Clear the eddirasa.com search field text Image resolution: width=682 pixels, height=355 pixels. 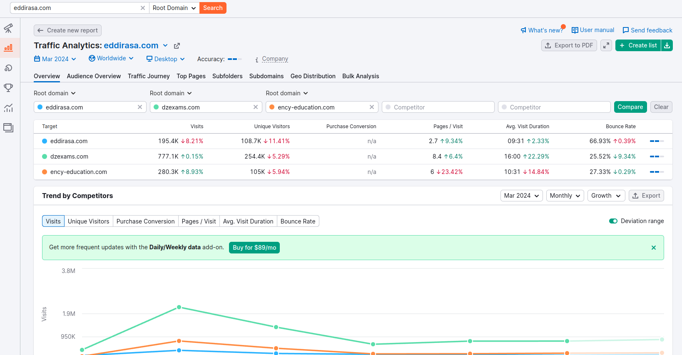(143, 8)
